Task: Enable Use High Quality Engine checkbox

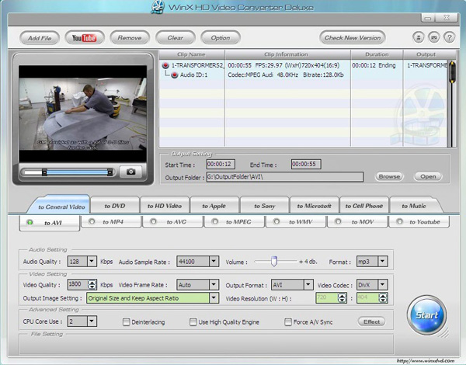Action: click(x=193, y=322)
